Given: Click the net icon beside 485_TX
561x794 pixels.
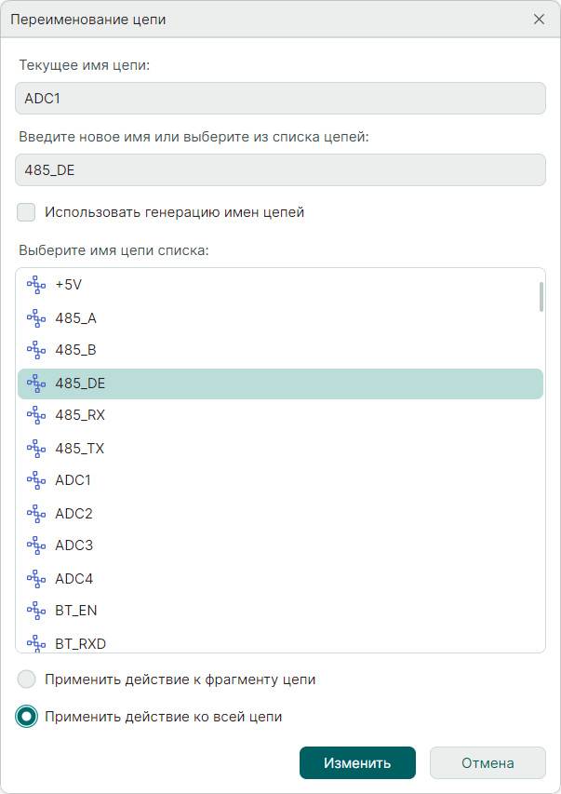Looking at the screenshot, I should pos(36,448).
